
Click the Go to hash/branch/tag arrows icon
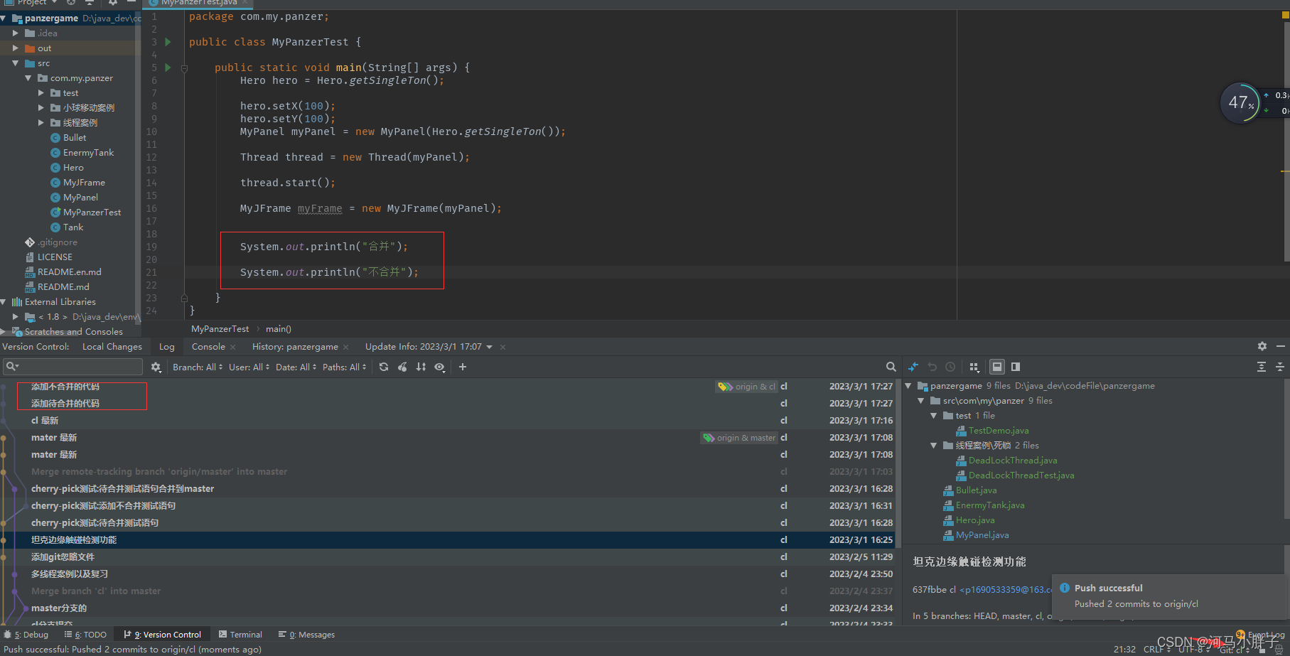tap(421, 367)
